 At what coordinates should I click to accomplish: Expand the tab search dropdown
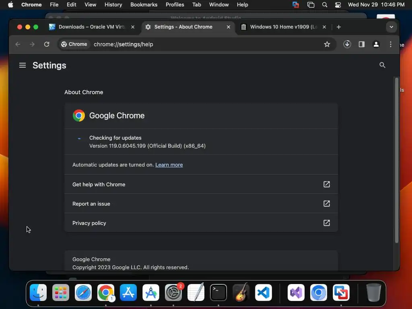click(x=391, y=27)
